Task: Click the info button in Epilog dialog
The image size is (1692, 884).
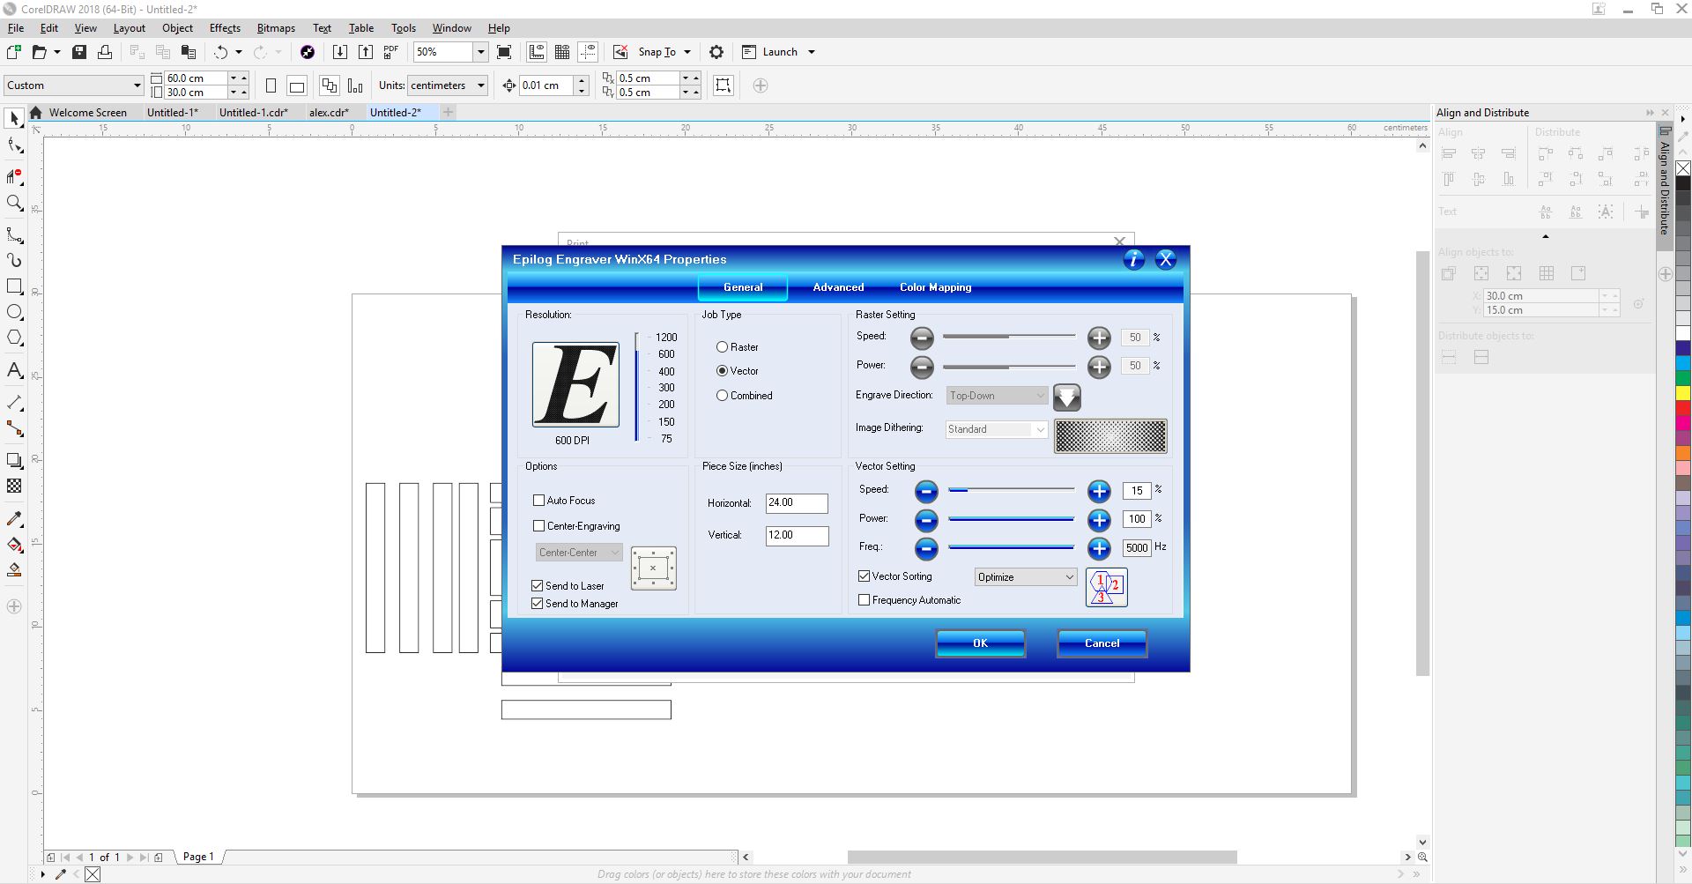Action: tap(1134, 259)
